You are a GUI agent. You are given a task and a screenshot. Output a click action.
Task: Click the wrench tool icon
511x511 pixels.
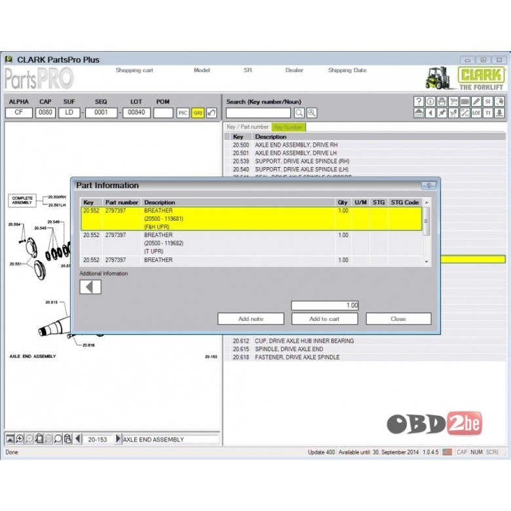point(464,113)
